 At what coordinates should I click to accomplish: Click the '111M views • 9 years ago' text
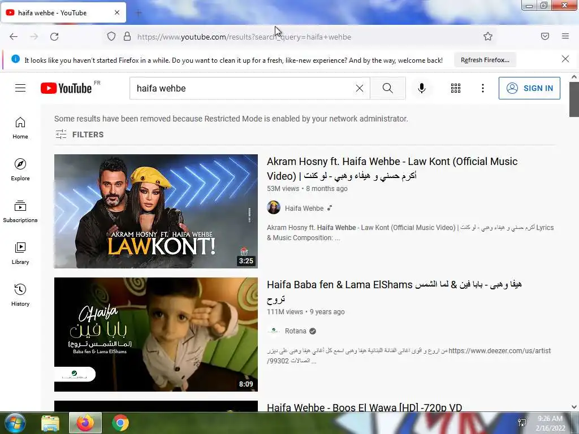(306, 312)
